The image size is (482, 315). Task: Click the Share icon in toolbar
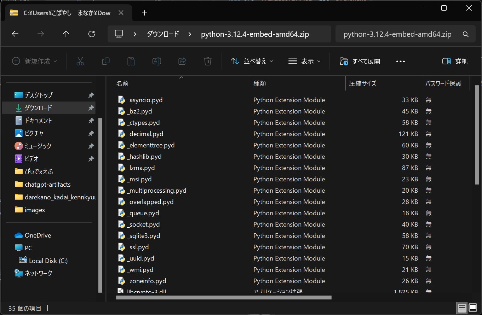[182, 61]
